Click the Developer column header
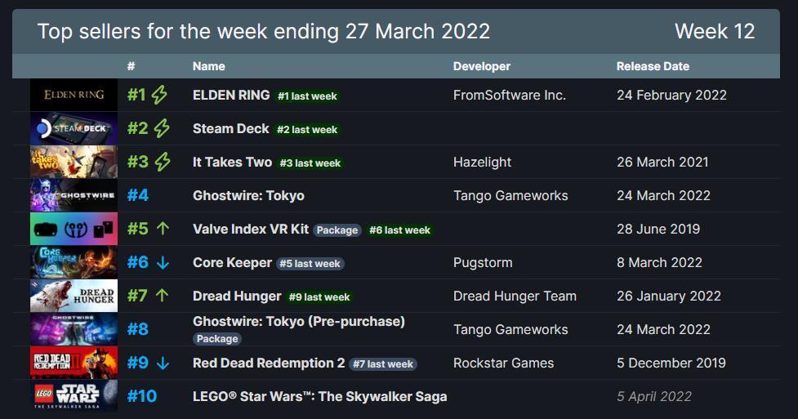 (481, 66)
